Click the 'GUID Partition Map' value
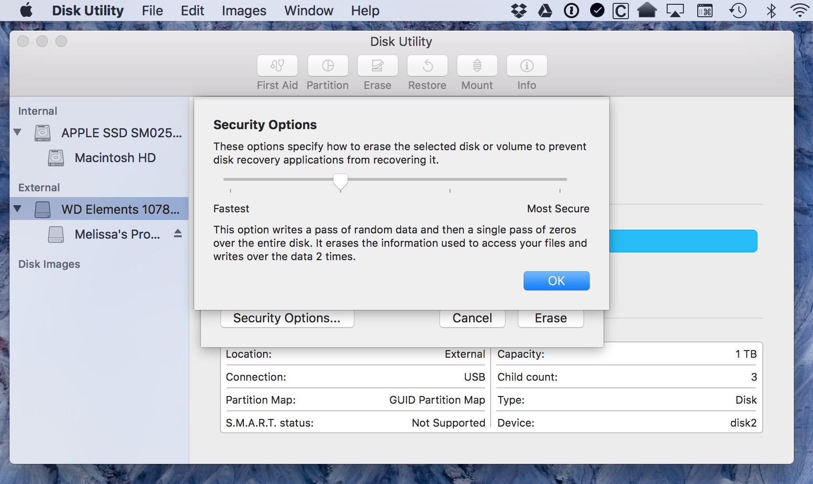 point(437,400)
